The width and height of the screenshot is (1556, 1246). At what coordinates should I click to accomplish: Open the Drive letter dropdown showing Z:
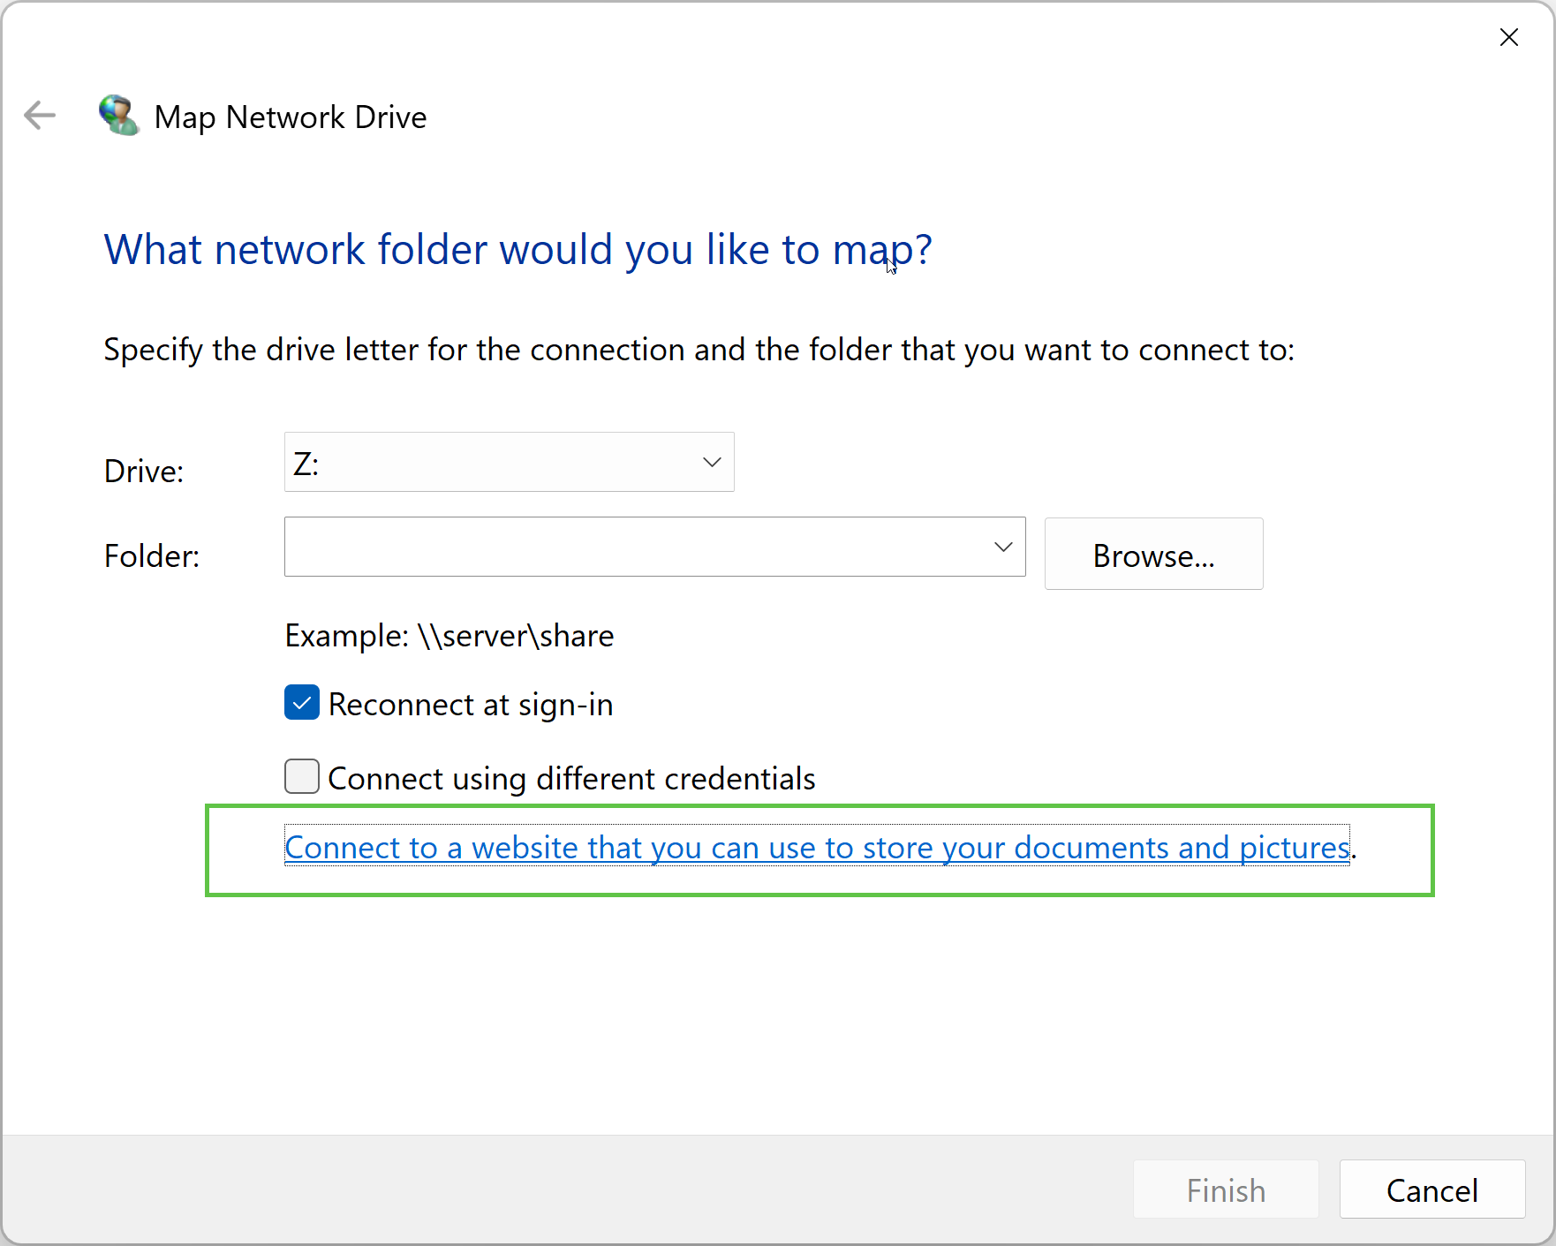510,462
